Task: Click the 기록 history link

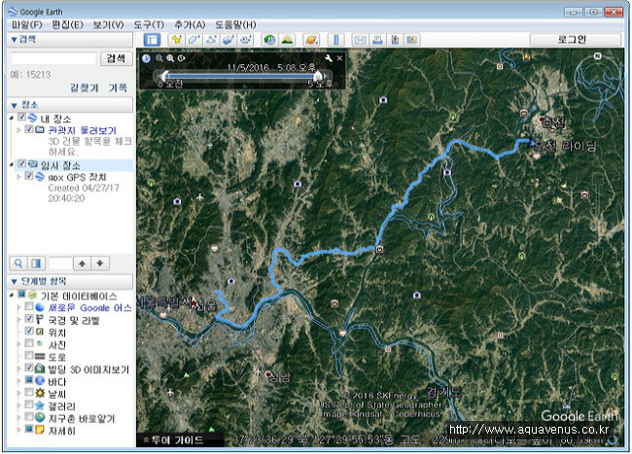Action: point(118,87)
